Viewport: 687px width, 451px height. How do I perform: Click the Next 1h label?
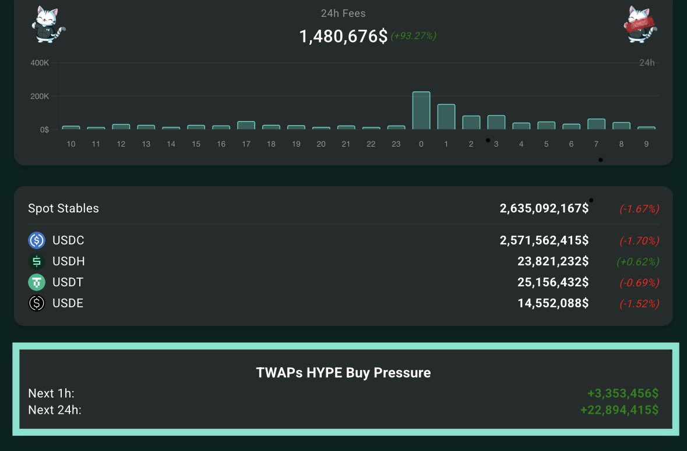point(51,393)
